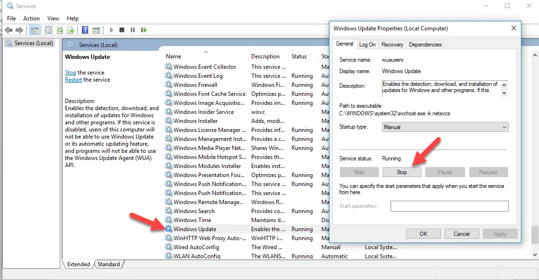Click the Export List toolbar icon
539x280 pixels.
[71, 30]
